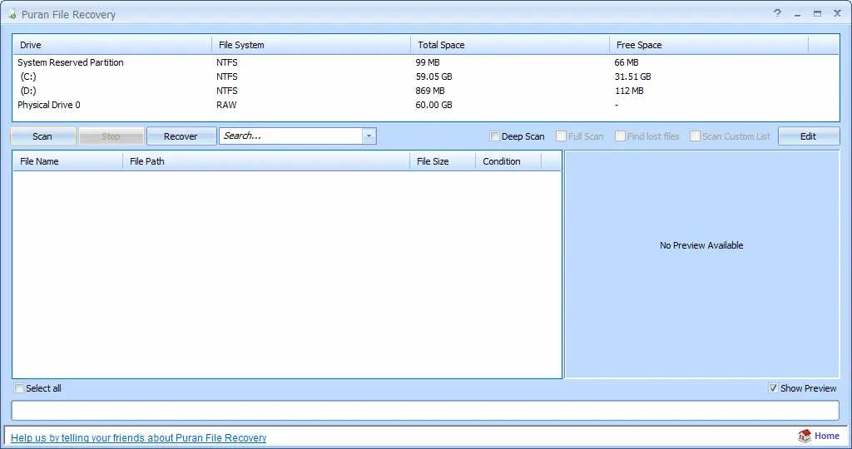Toggle the Scan Custom List checkbox
The image size is (852, 449).
tap(695, 136)
